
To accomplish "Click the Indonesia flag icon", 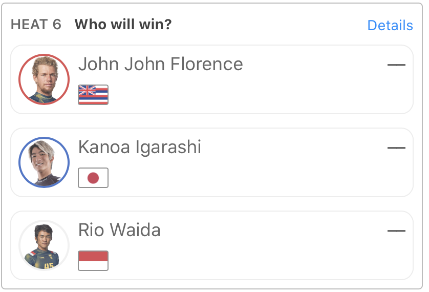I will tap(93, 260).
